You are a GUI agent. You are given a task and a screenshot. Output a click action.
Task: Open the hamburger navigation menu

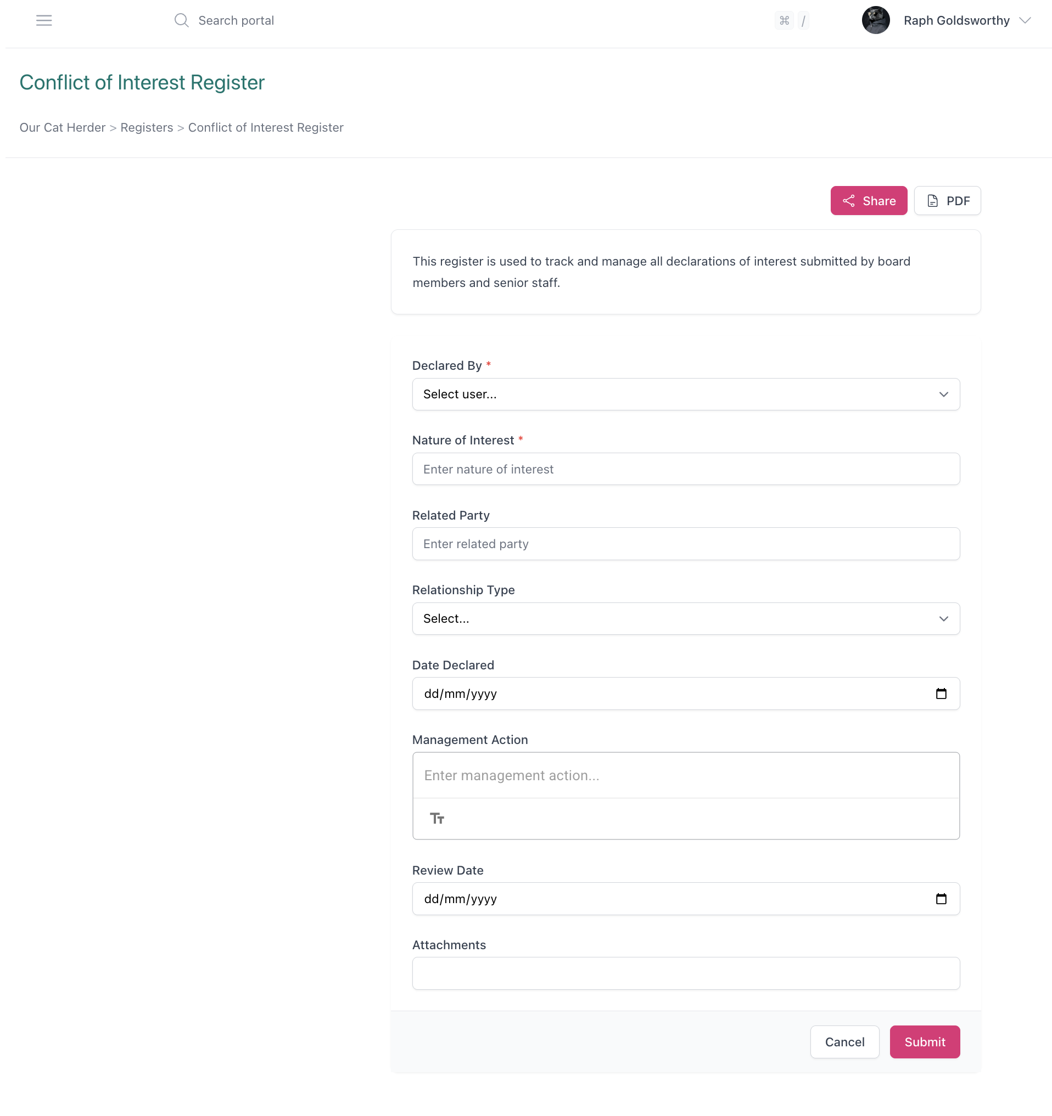(44, 20)
